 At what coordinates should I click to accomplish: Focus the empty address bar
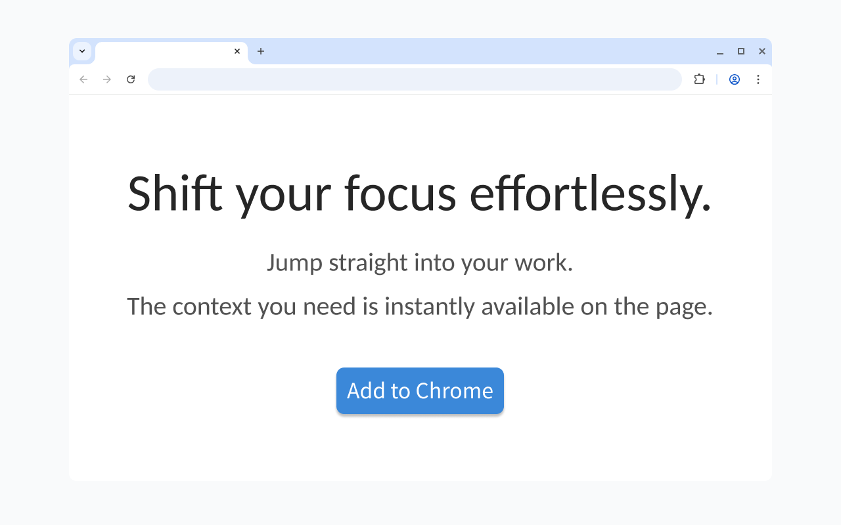click(x=415, y=79)
